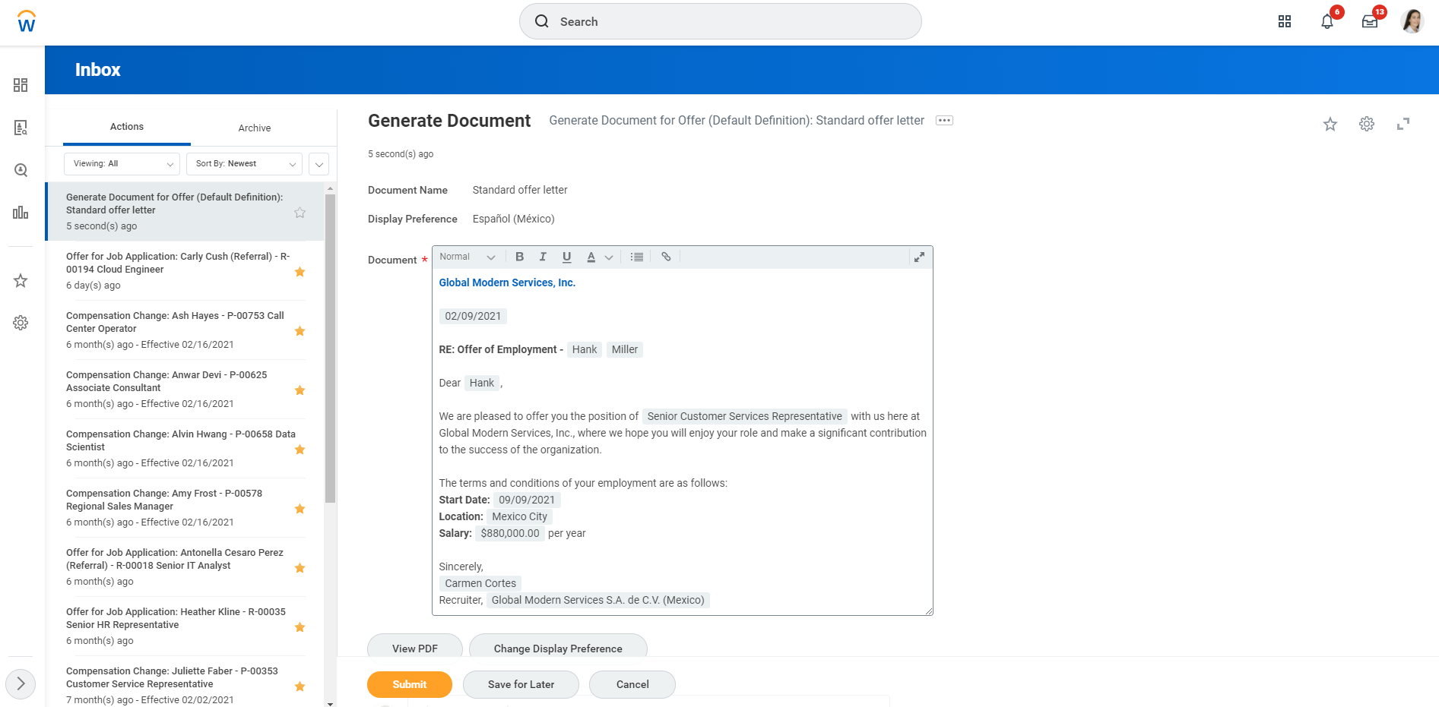Open Alvin Hwang compensation change item
Viewport: 1439px width, 707px height.
(185, 449)
